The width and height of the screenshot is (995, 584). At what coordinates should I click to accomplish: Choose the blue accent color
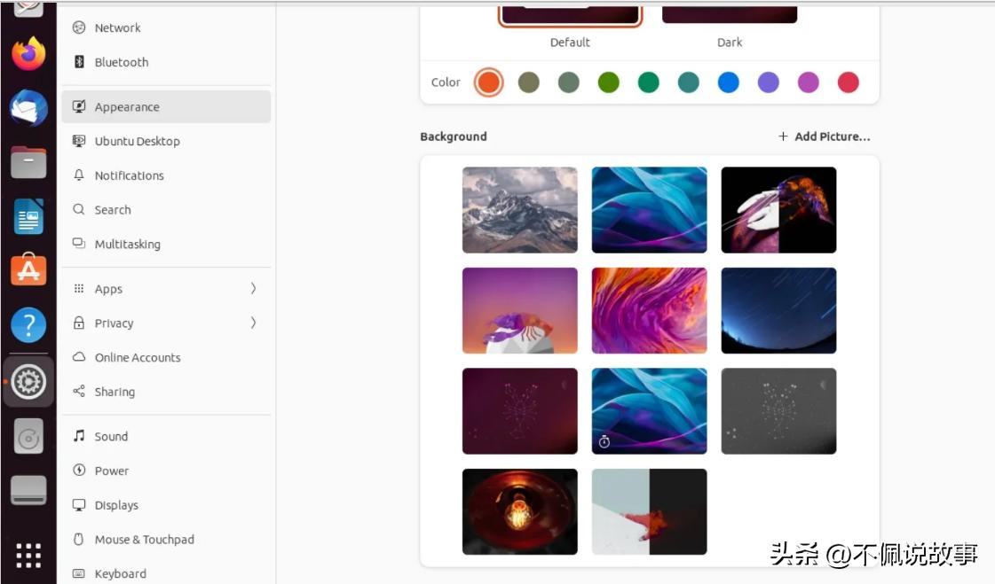click(729, 82)
